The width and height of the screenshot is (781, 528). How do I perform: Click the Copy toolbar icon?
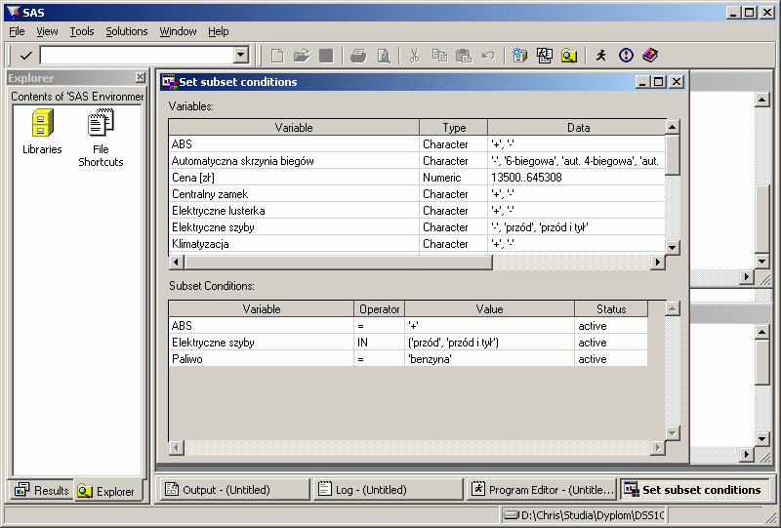click(439, 56)
